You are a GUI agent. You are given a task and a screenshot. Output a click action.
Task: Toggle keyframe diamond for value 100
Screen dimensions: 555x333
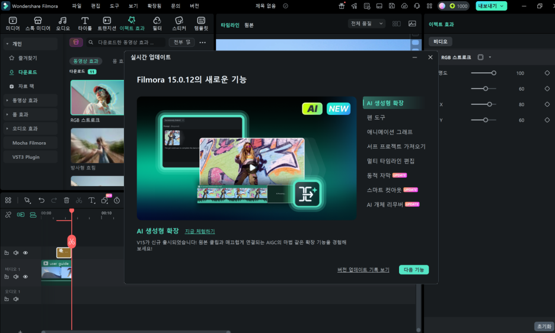(547, 73)
